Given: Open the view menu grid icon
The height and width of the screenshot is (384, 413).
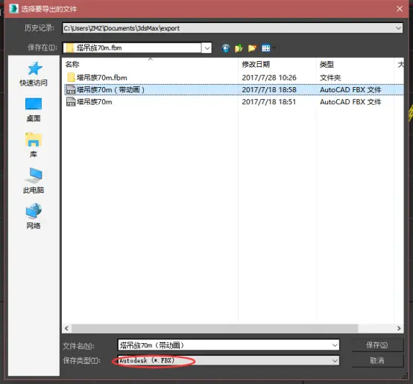Looking at the screenshot, I should pos(266,48).
